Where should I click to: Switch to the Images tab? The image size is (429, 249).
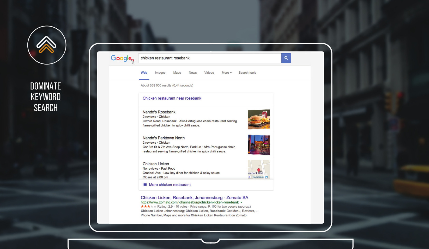160,73
